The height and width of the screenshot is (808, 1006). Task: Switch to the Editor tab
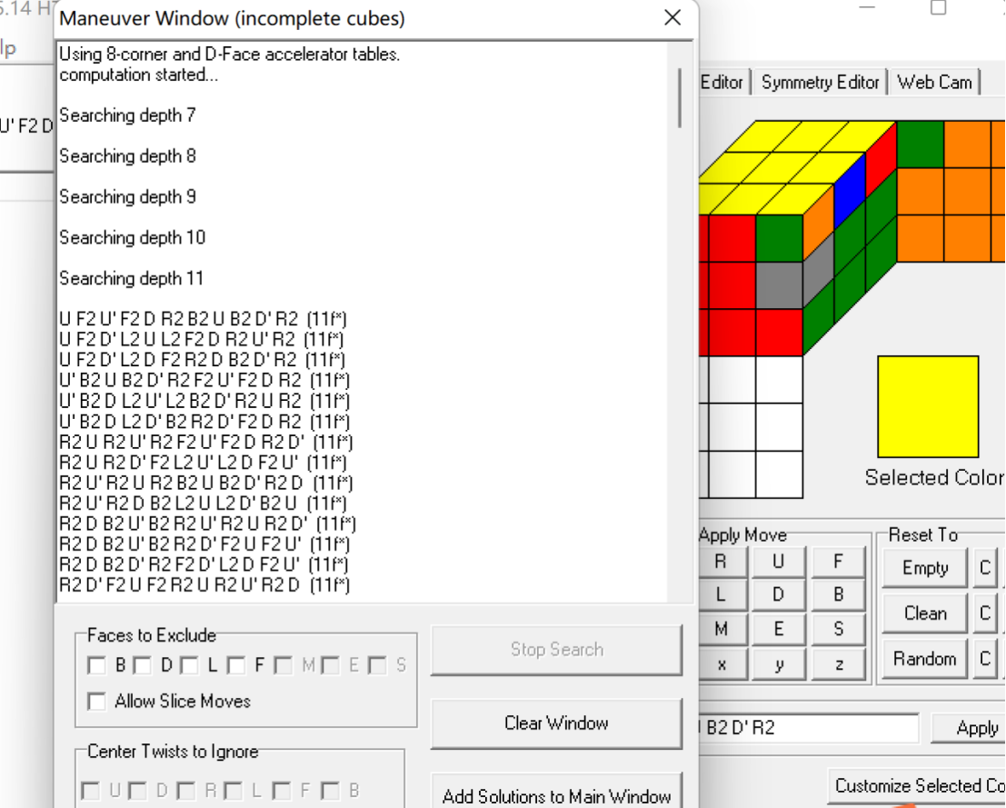point(722,82)
